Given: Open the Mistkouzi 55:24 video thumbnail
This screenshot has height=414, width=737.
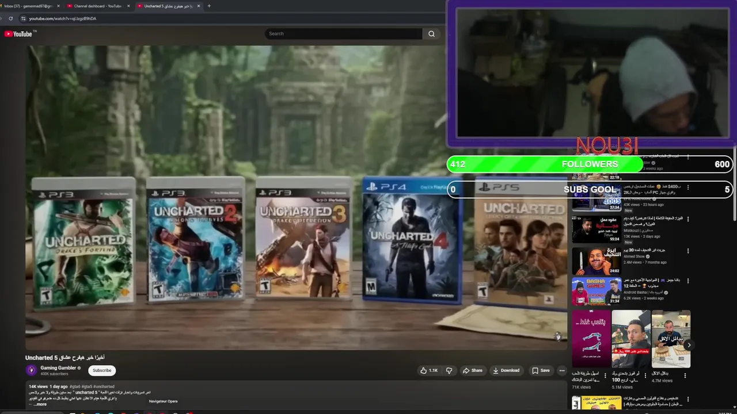Looking at the screenshot, I should click(597, 229).
